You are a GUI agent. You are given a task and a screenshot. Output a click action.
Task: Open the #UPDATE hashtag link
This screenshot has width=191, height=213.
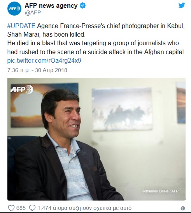coord(21,26)
